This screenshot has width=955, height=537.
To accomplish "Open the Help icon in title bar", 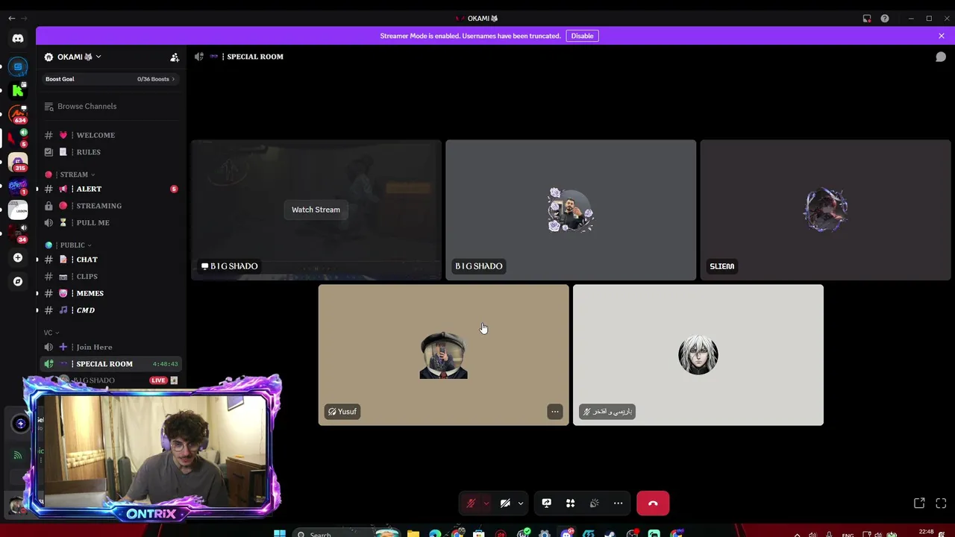I will point(885,18).
